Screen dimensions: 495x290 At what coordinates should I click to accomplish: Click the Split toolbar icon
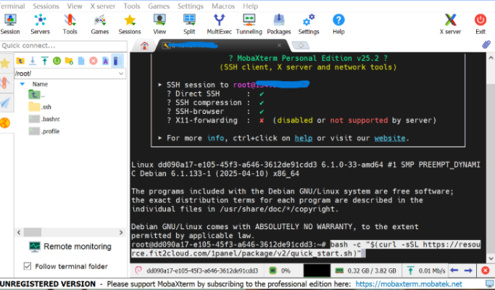point(189,24)
